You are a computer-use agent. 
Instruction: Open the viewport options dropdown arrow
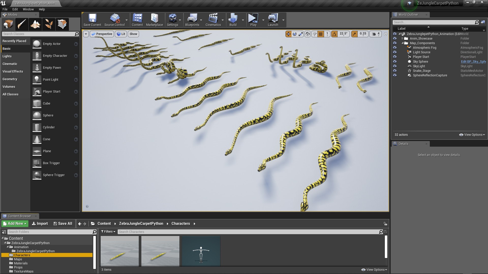pos(86,34)
